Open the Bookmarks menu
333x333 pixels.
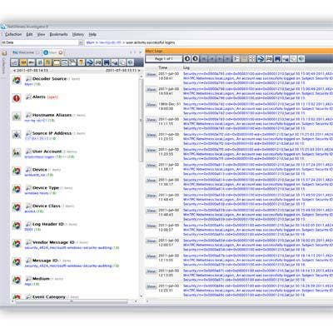(x=58, y=34)
